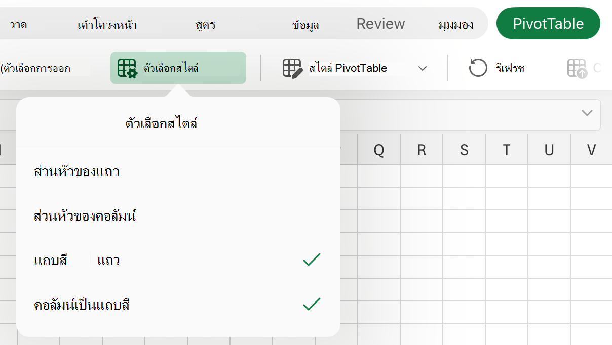Image resolution: width=612 pixels, height=345 pixels.
Task: Select column R header
Action: (422, 150)
